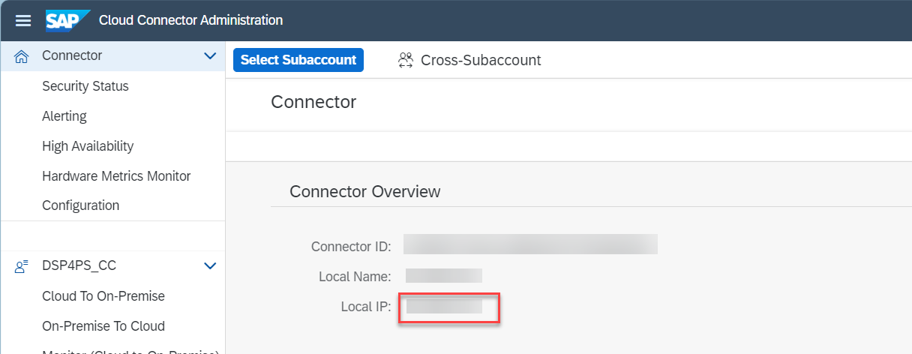Click the Local Name label
This screenshot has width=912, height=354.
355,277
